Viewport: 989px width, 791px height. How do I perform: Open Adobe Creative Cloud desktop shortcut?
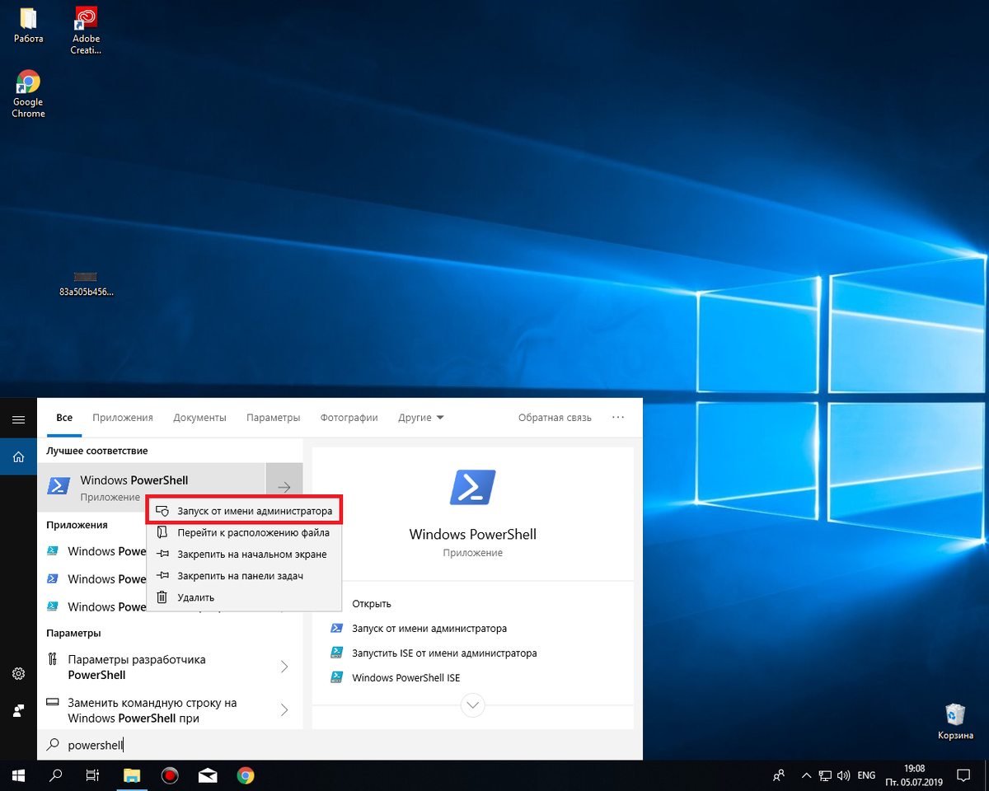pyautogui.click(x=86, y=30)
